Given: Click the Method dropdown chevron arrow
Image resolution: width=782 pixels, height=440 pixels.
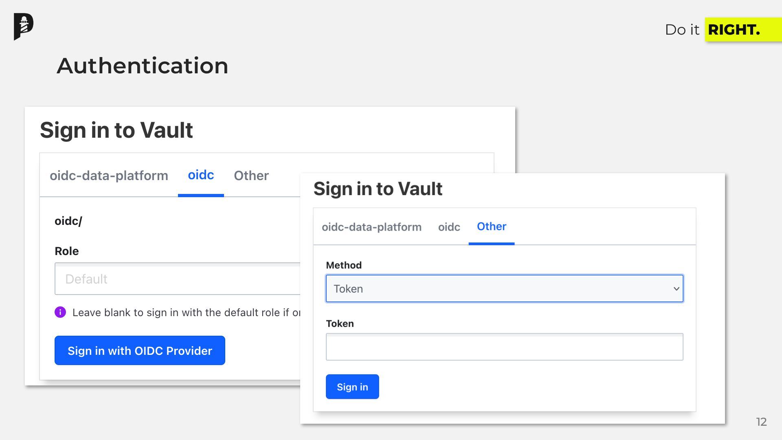Looking at the screenshot, I should 676,288.
